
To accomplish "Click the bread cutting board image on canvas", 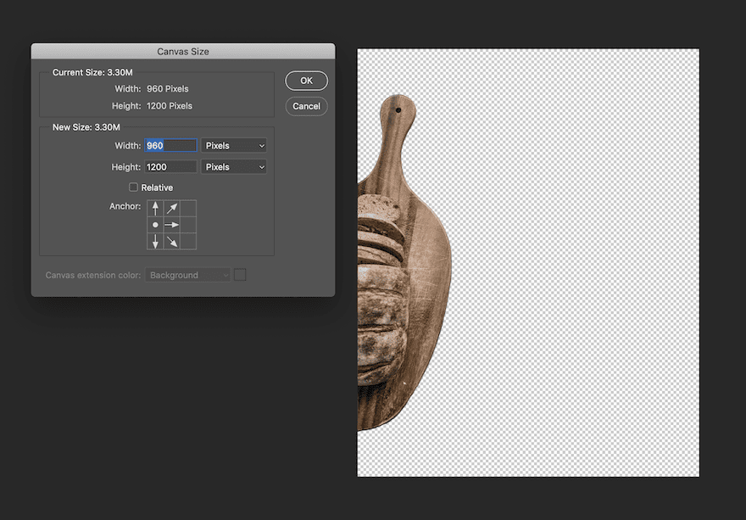I will pyautogui.click(x=403, y=271).
